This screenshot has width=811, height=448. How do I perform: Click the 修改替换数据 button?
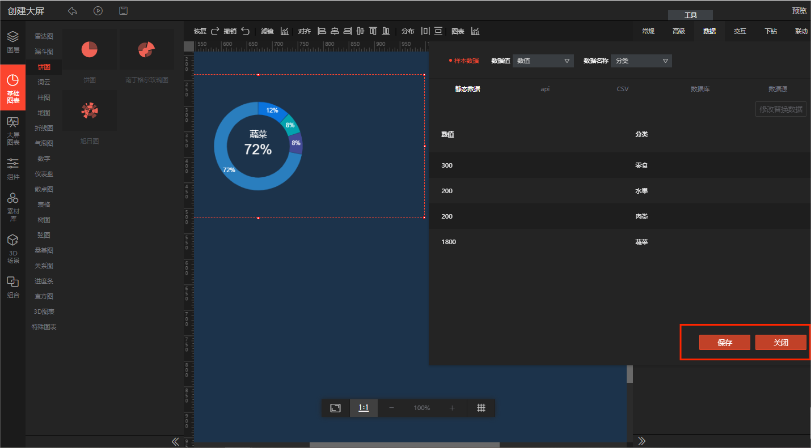click(781, 109)
